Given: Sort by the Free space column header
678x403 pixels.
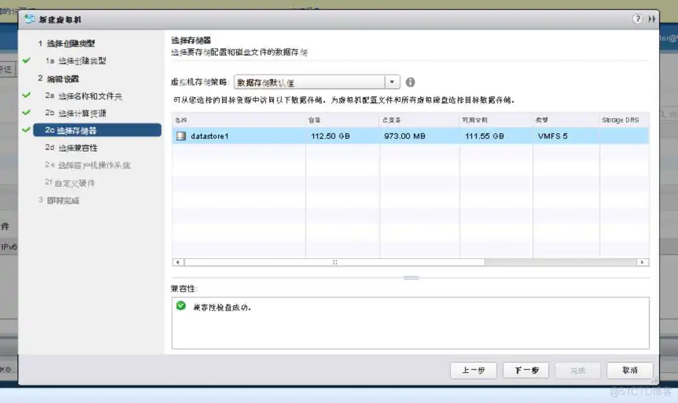Looking at the screenshot, I should click(496, 120).
